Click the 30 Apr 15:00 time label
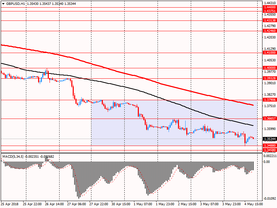 point(121,204)
